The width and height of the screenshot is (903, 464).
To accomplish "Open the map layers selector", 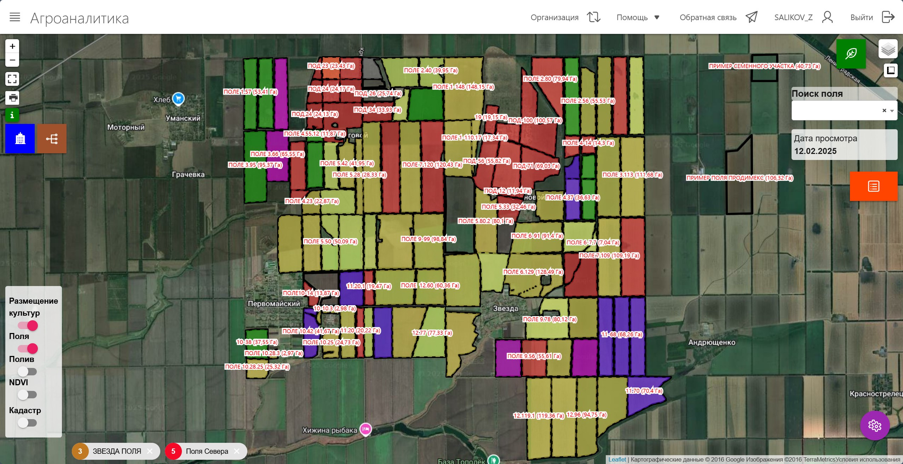I will coord(888,49).
